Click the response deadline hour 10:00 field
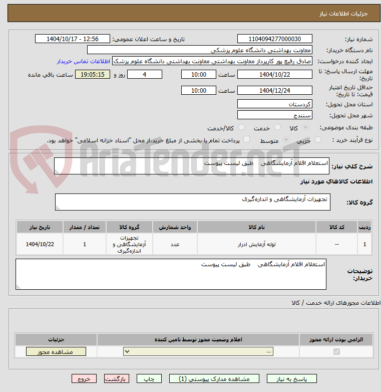This screenshot has height=392, width=381. click(x=199, y=75)
